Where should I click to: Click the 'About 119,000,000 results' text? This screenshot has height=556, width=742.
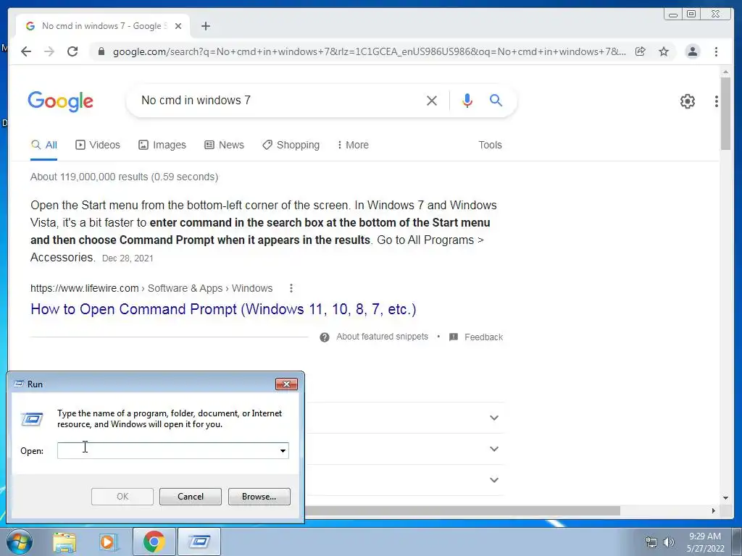point(124,177)
